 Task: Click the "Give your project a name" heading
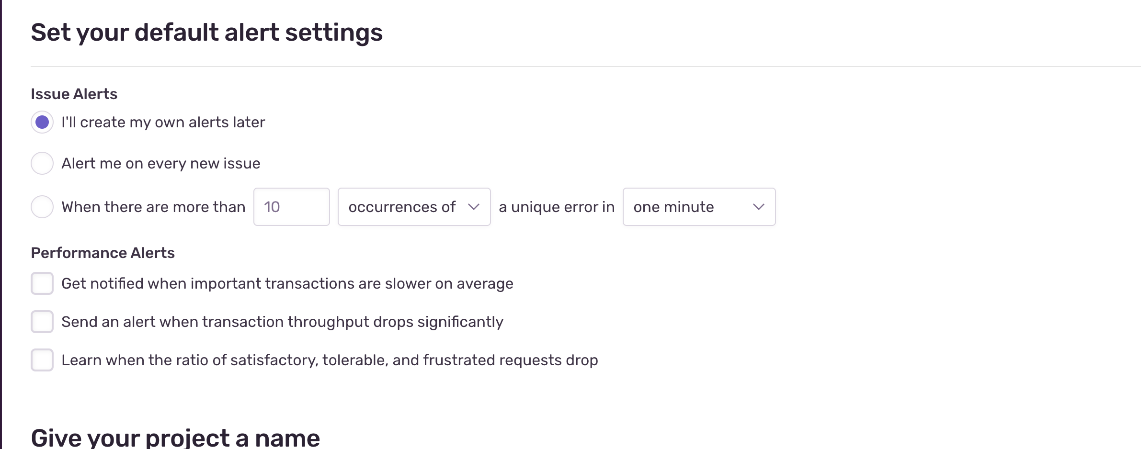point(175,438)
